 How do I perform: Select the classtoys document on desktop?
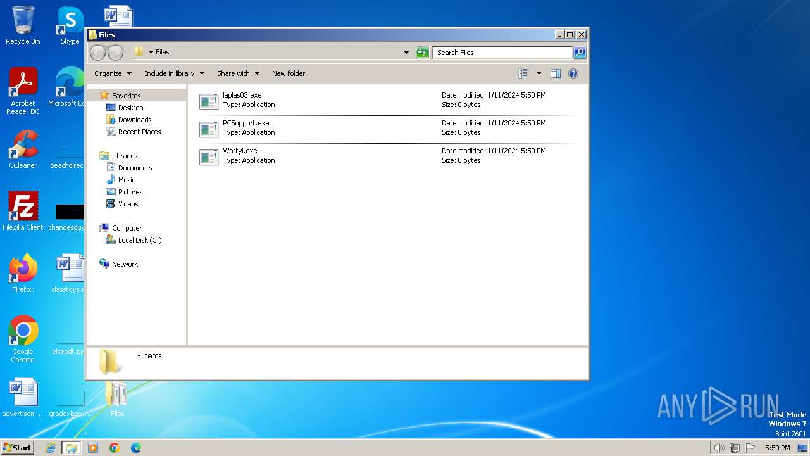point(68,274)
